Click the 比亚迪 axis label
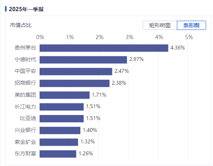The width and height of the screenshot is (213, 166). coord(28,118)
